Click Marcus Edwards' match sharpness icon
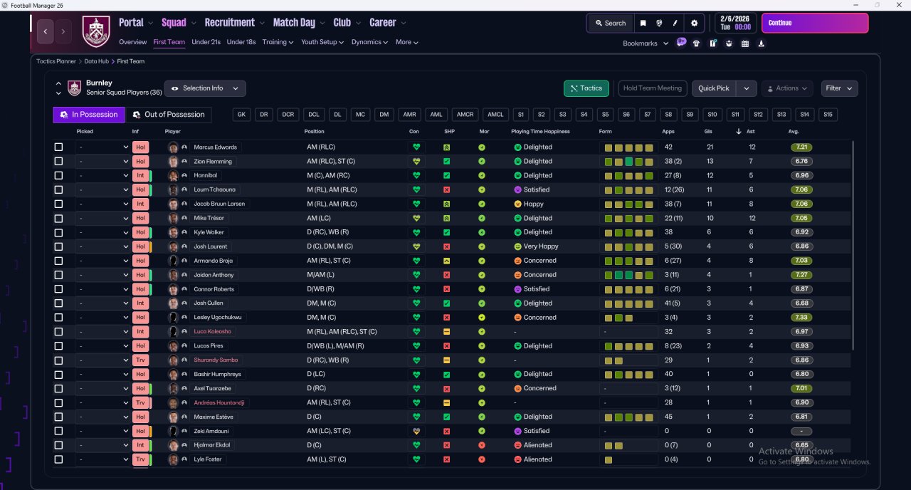The image size is (911, 490). (446, 147)
